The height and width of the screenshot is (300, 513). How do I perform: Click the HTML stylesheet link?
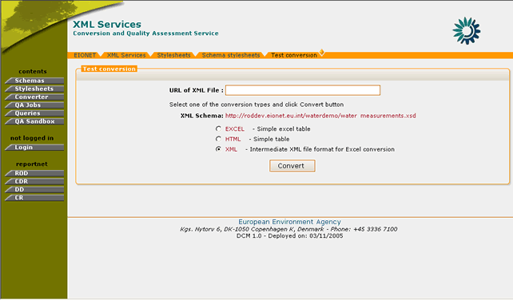tap(233, 139)
